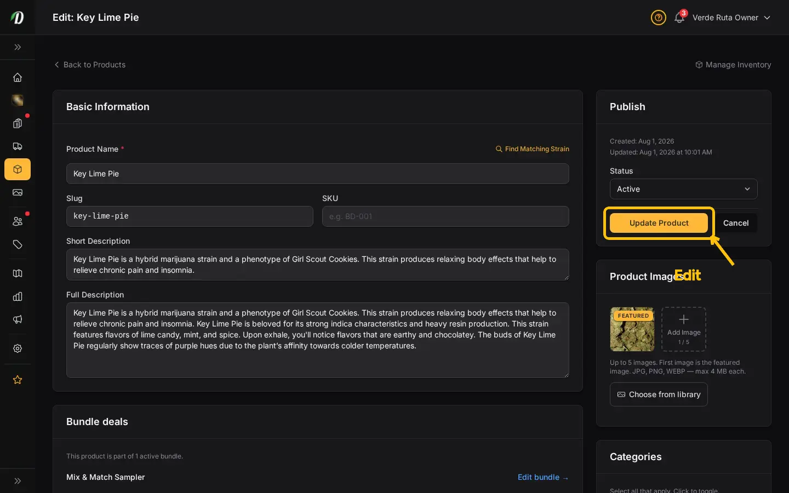Open the store avatar thumbnail in the sidebar
Image resolution: width=789 pixels, height=493 pixels.
18,100
